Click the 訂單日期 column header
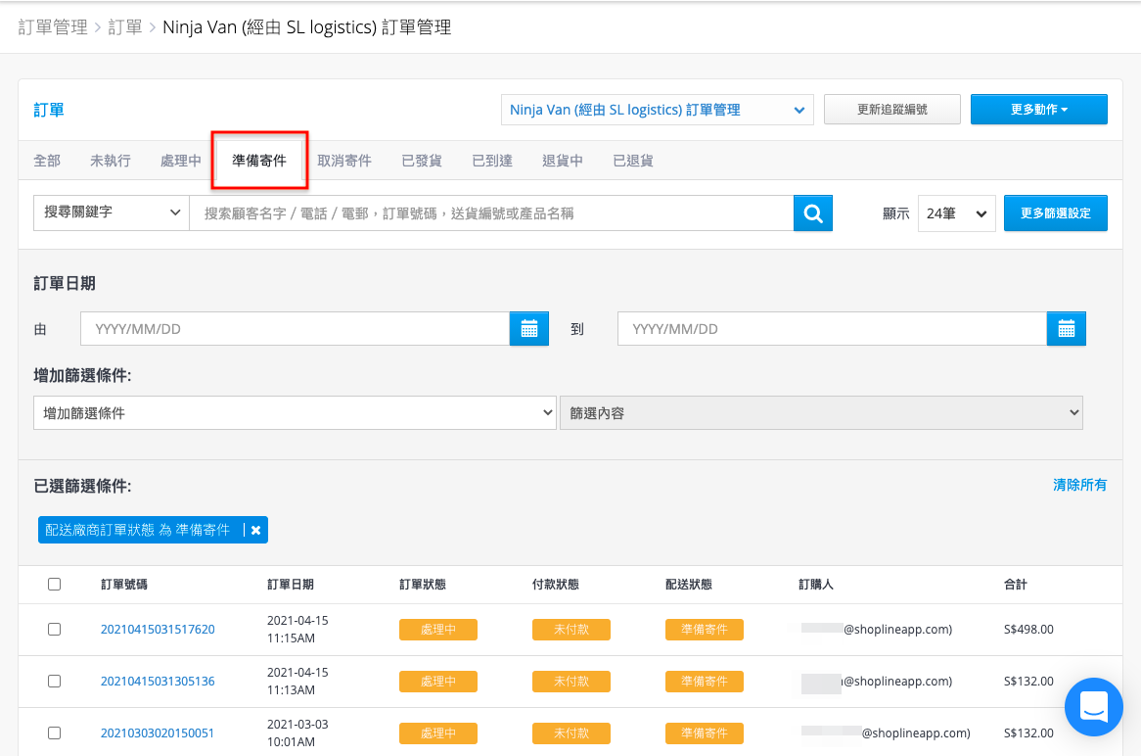Viewport: 1141px width, 756px height. [291, 584]
